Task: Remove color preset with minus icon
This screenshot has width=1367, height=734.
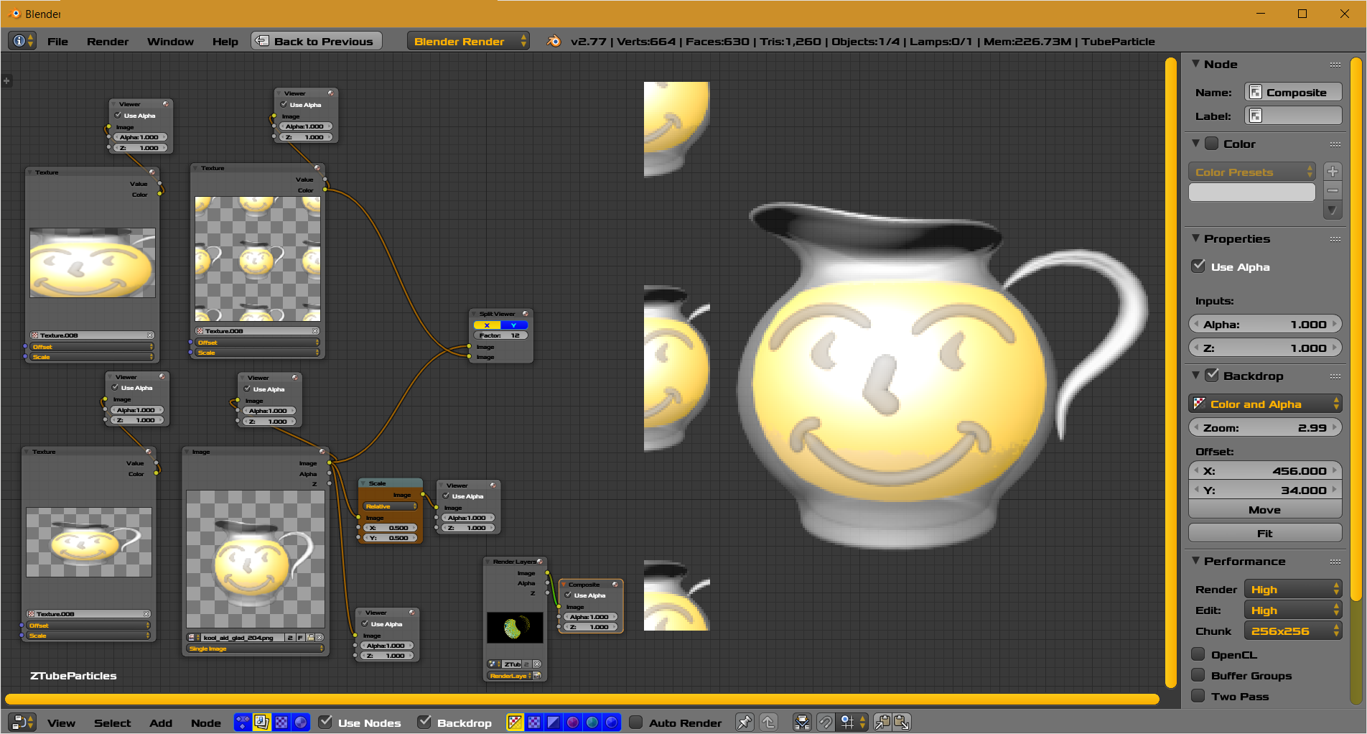Action: 1333,190
